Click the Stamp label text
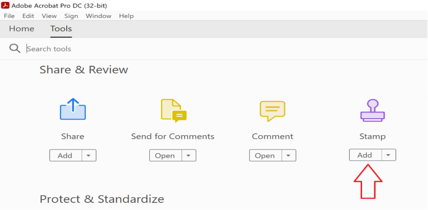 click(x=373, y=136)
